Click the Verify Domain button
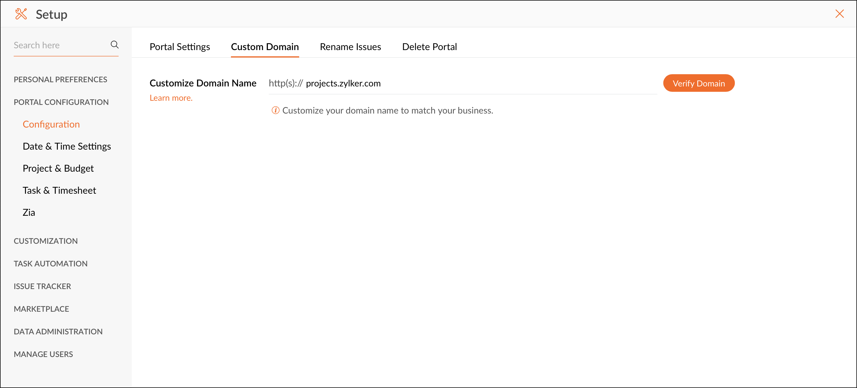Screen dimensions: 857x388 click(699, 83)
